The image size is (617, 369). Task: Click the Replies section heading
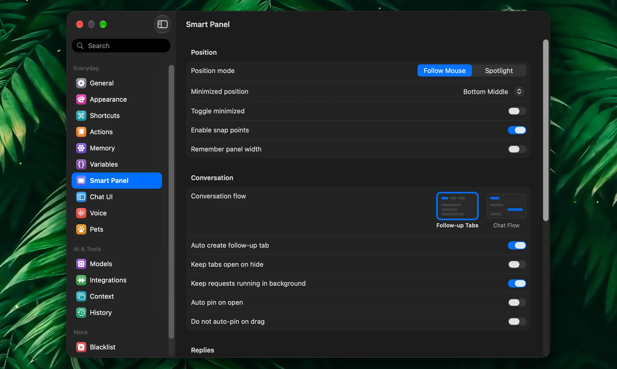click(x=203, y=350)
